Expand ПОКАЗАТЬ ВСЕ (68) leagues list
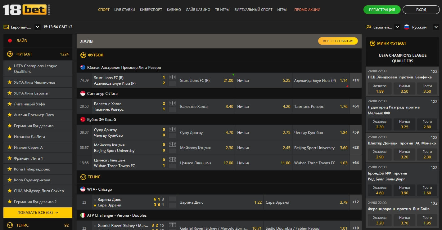Screen dimensions: 442x230 (38, 213)
